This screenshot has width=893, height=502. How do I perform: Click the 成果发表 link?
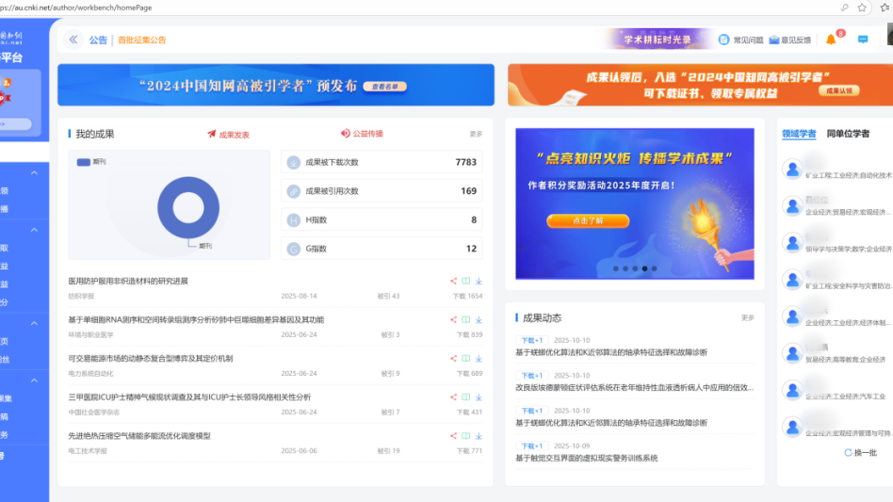pyautogui.click(x=234, y=135)
